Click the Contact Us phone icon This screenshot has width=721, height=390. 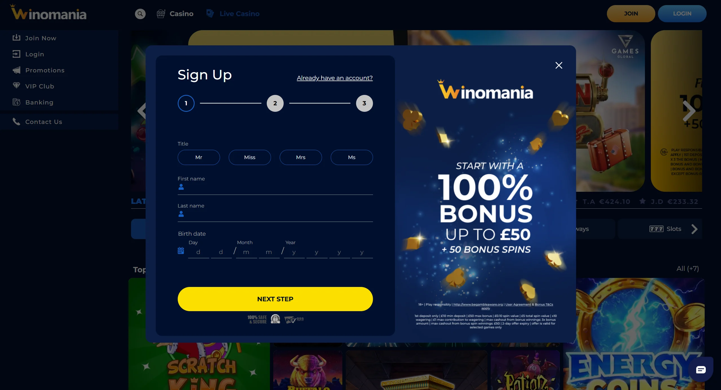pyautogui.click(x=16, y=122)
